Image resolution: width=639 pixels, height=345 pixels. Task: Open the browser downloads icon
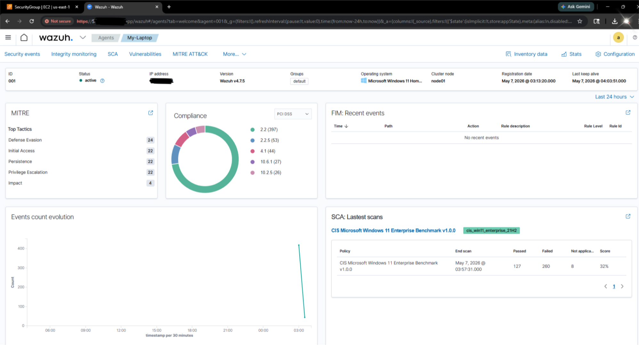click(x=615, y=21)
